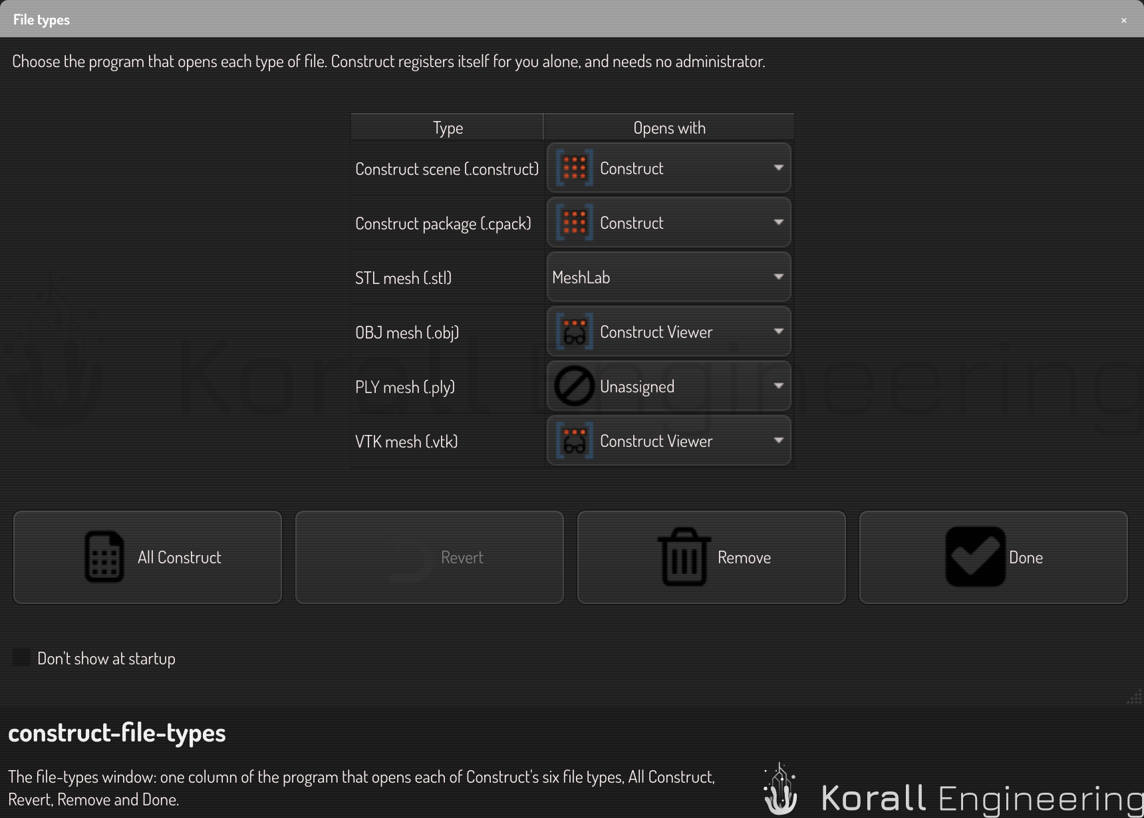Click the File types window title
This screenshot has width=1144, height=818.
click(x=41, y=20)
